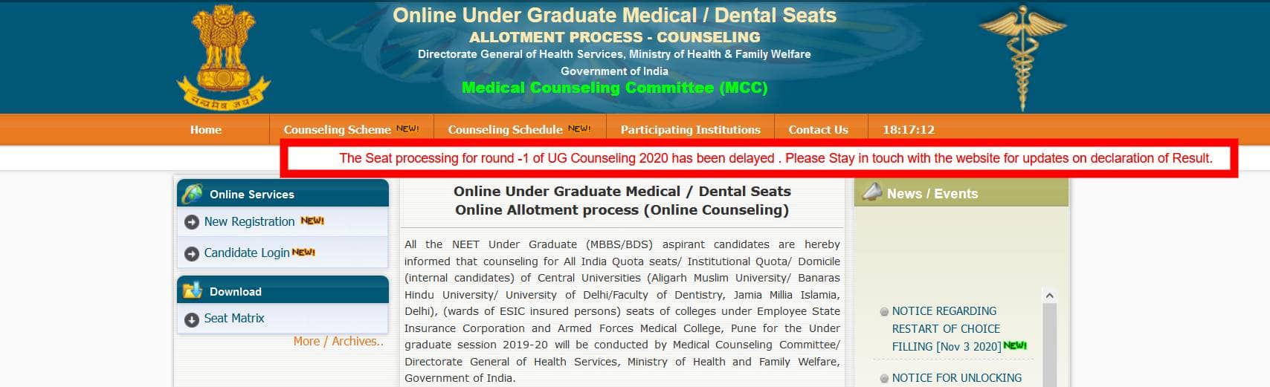
Task: Click the news panel scrollbar up arrow
Action: click(x=1049, y=296)
